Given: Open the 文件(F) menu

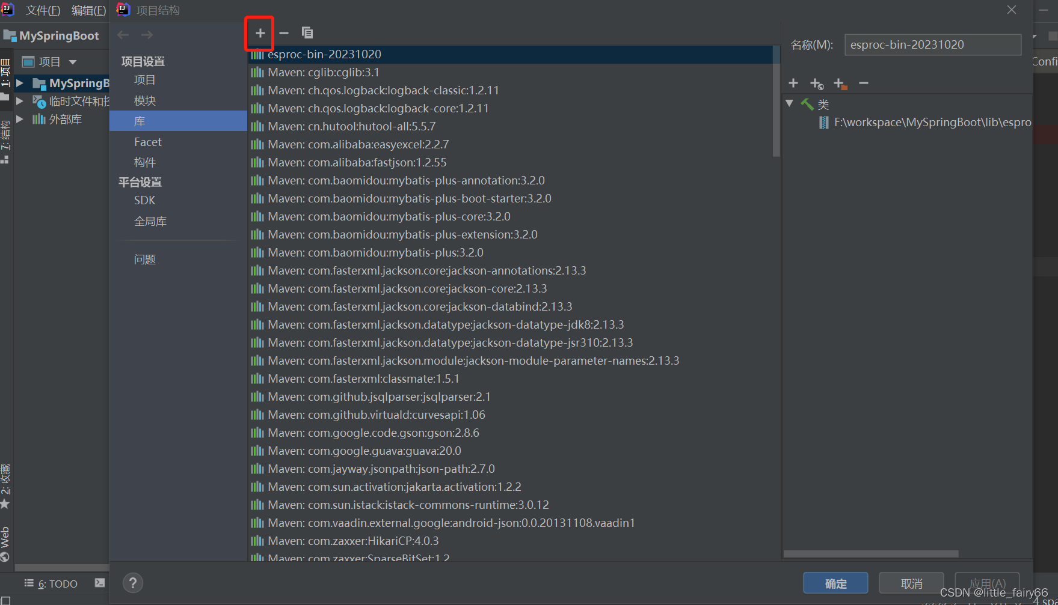Looking at the screenshot, I should pyautogui.click(x=42, y=10).
